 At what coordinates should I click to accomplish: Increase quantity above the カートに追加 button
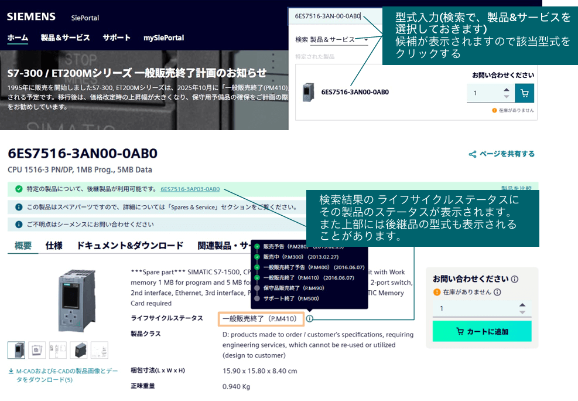pyautogui.click(x=522, y=305)
